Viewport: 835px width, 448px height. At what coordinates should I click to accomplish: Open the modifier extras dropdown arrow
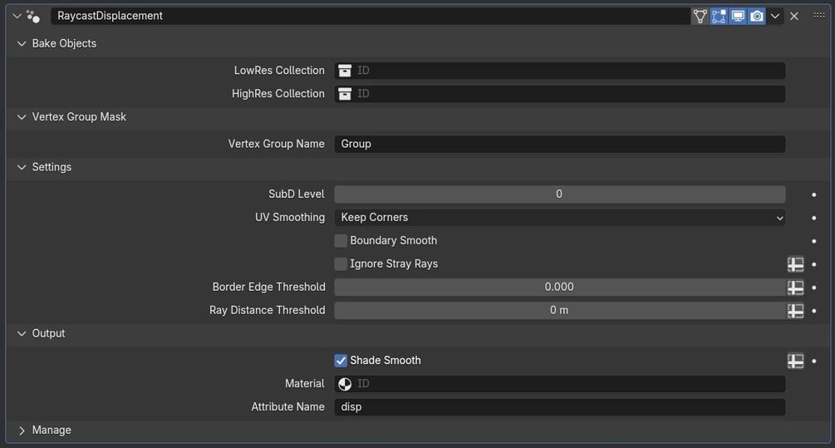coord(775,16)
